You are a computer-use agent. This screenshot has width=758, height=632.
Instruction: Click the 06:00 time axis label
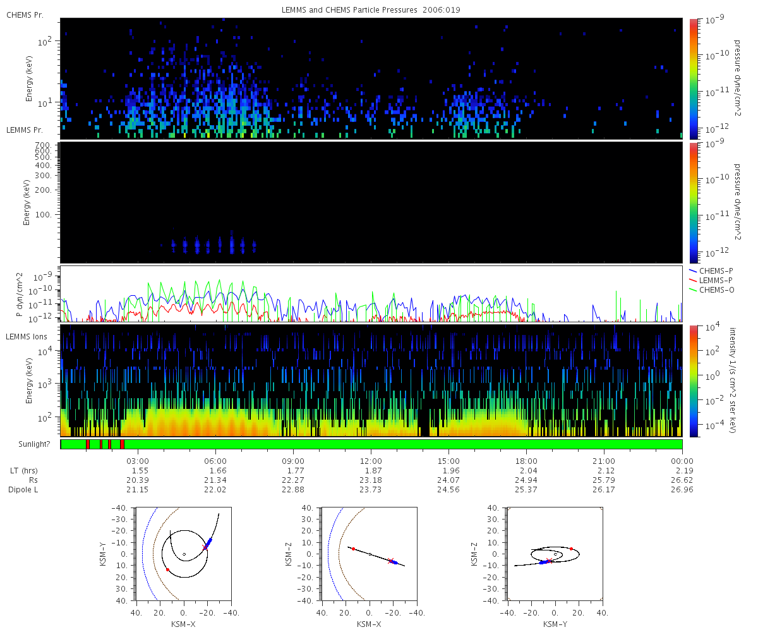[x=216, y=461]
